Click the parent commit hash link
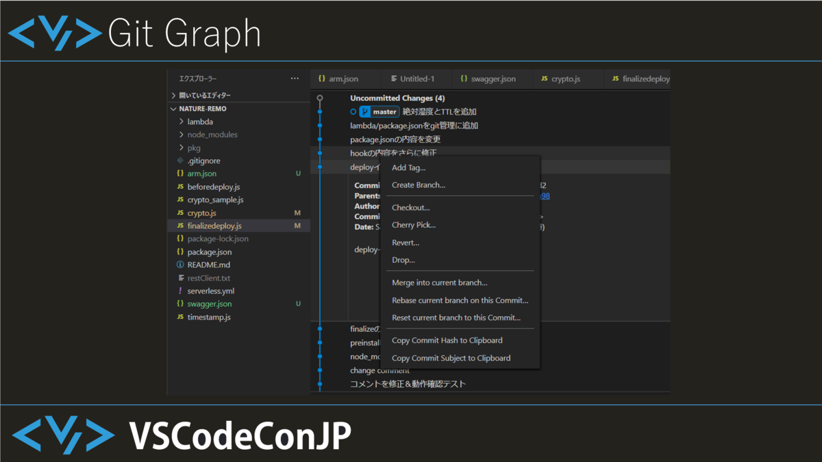Screen dimensions: 822x462 (x=545, y=196)
